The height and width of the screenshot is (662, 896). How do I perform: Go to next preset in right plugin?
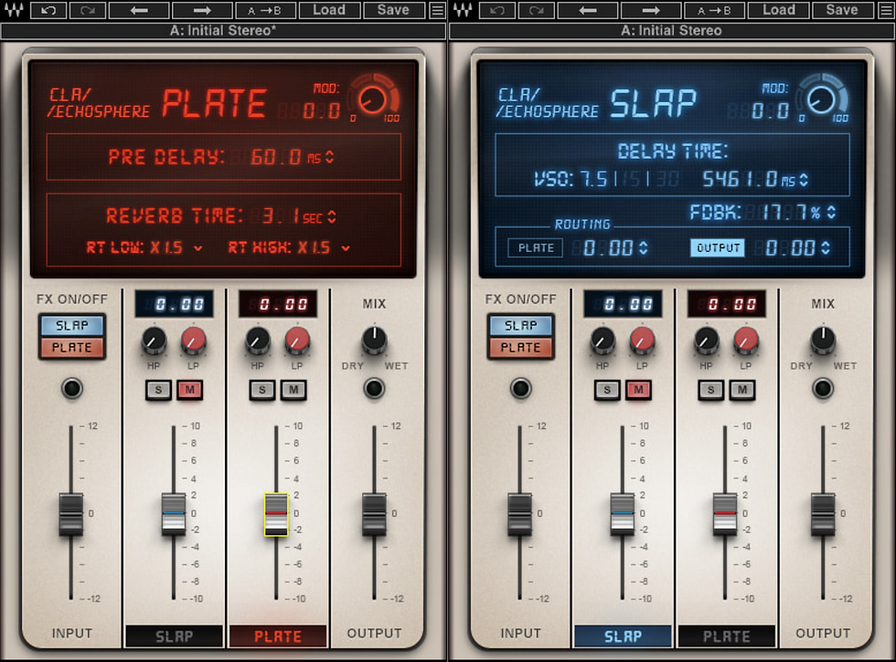click(651, 10)
